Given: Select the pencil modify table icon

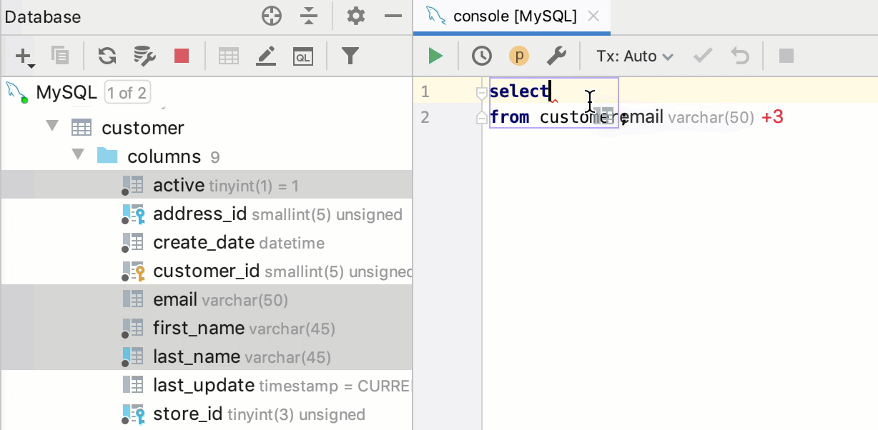Looking at the screenshot, I should click(x=265, y=56).
